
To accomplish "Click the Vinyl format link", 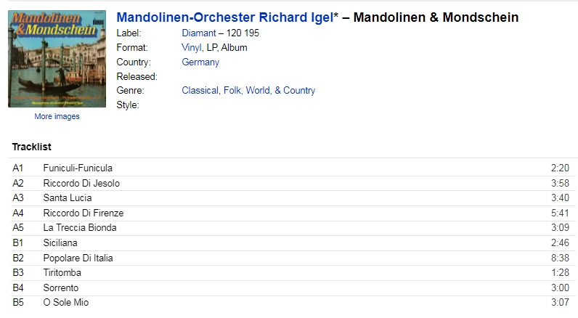I will point(191,47).
